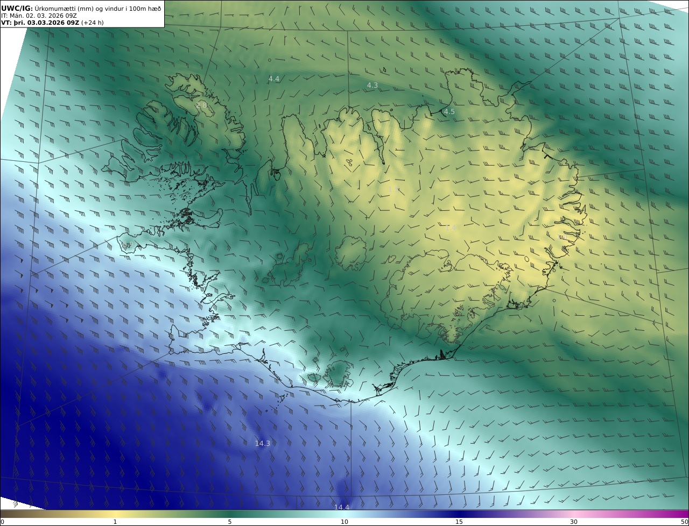Click the color scale tick labeled 0
This screenshot has height=526, width=689.
pyautogui.click(x=2, y=522)
